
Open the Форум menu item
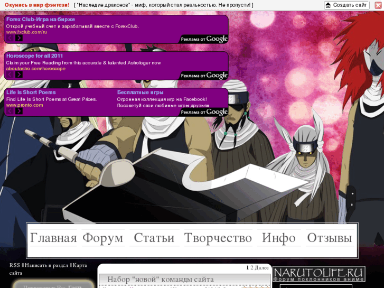pyautogui.click(x=103, y=238)
